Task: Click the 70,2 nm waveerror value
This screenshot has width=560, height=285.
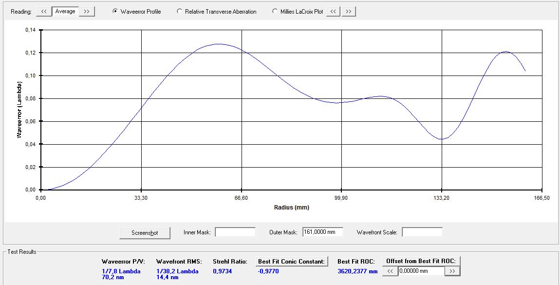Action: click(x=113, y=277)
